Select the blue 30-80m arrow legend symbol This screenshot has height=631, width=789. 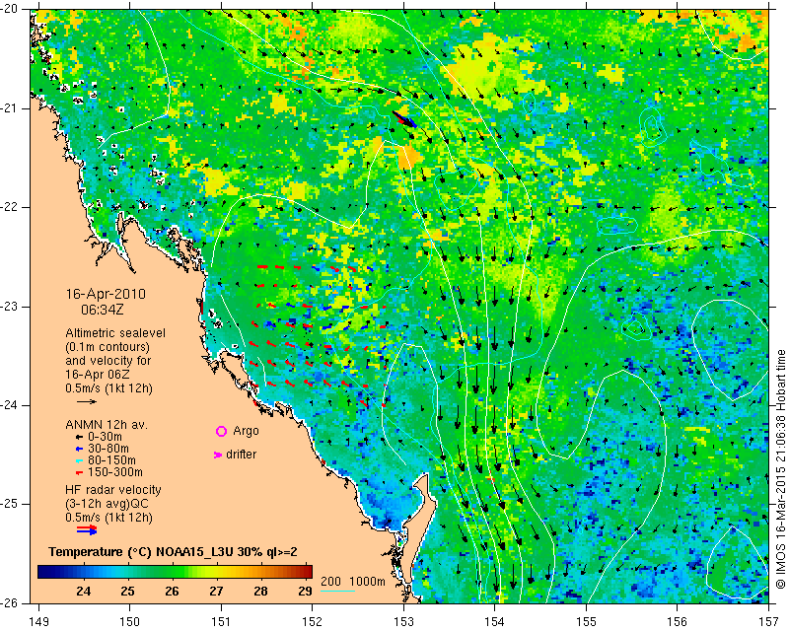pyautogui.click(x=79, y=449)
